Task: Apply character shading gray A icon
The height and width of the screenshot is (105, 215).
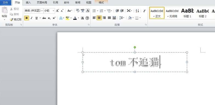Action: coord(82,18)
